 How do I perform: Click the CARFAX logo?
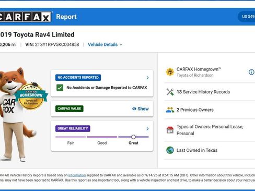(x=26, y=17)
